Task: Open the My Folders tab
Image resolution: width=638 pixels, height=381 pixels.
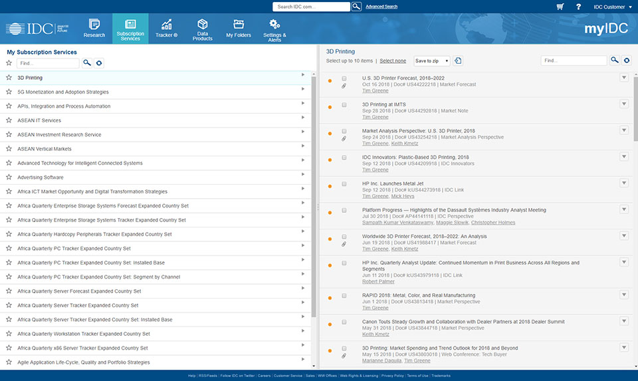Action: pyautogui.click(x=239, y=29)
